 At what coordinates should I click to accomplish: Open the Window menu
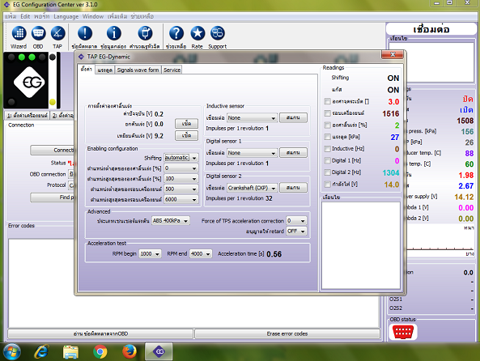point(93,16)
